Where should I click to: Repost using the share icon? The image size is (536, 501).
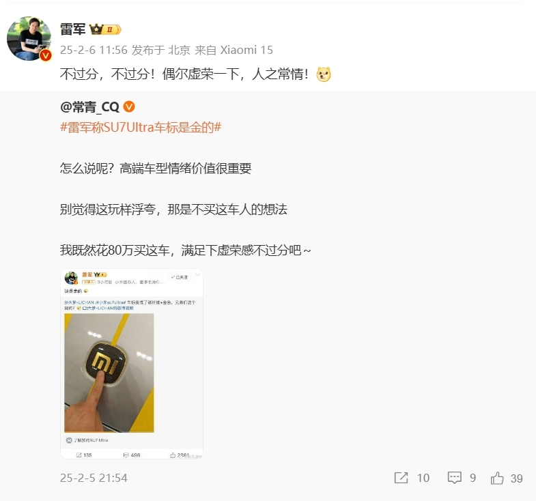tap(401, 478)
